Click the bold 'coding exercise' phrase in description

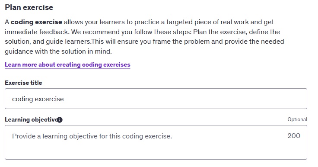[x=36, y=22]
